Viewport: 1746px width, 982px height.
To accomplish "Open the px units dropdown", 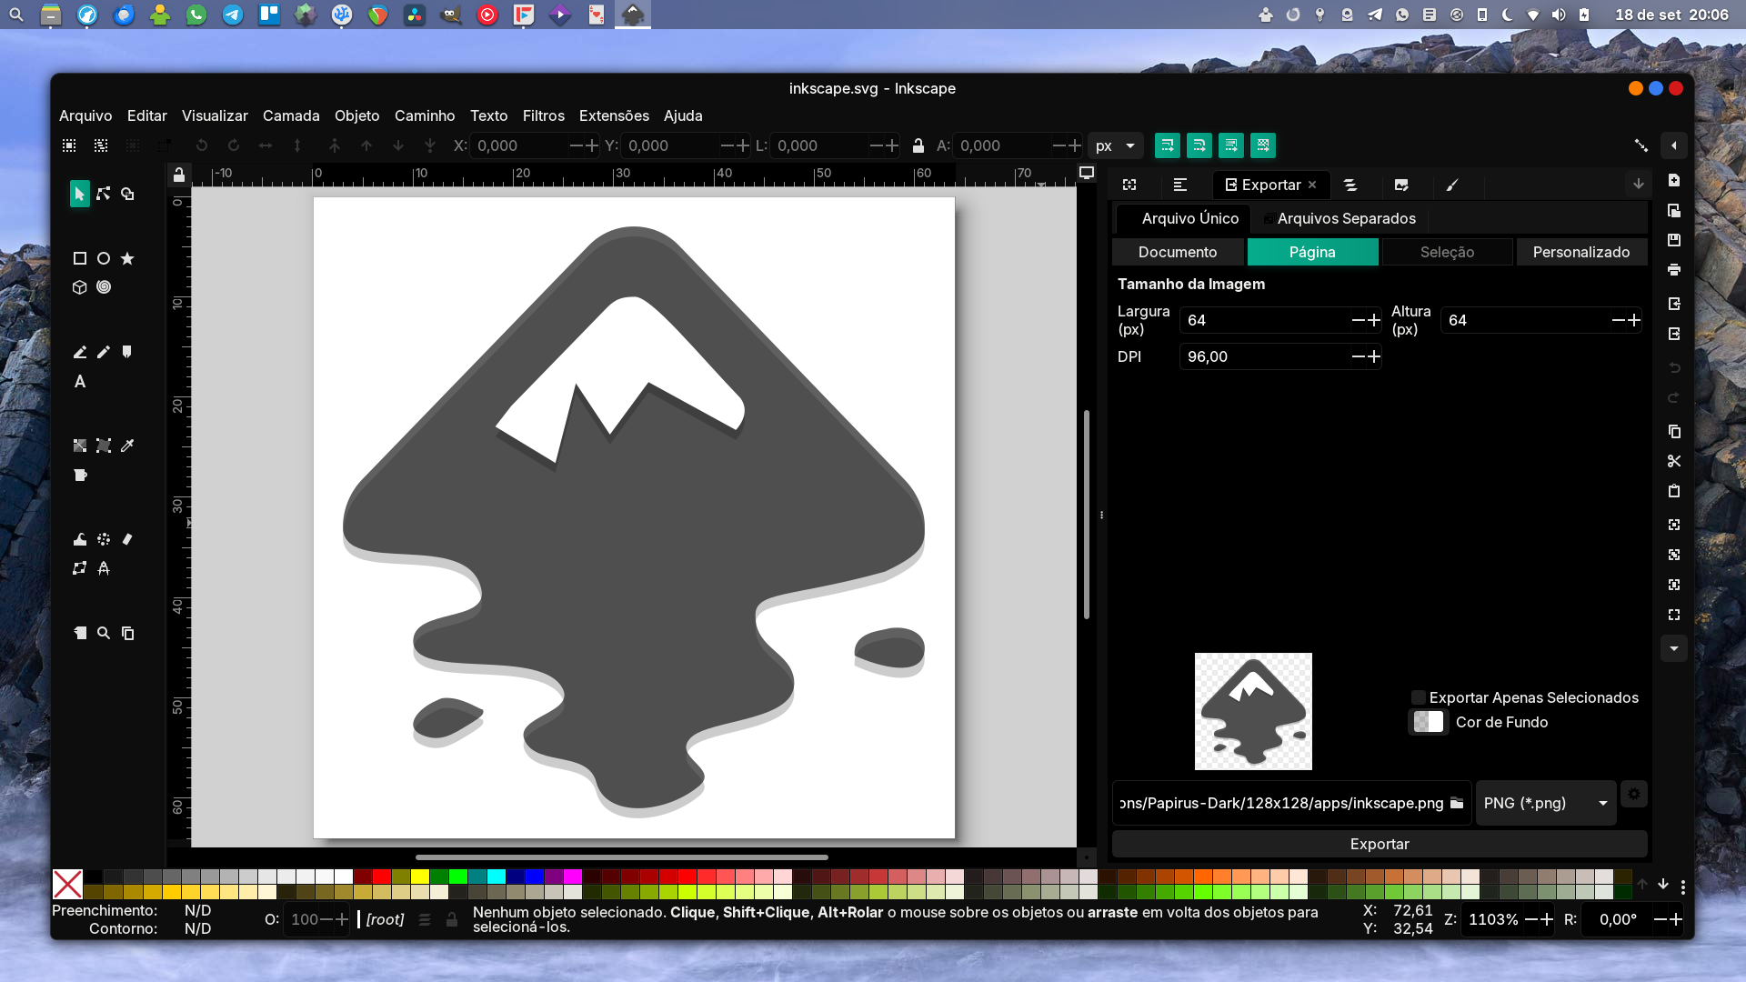I will (1115, 145).
